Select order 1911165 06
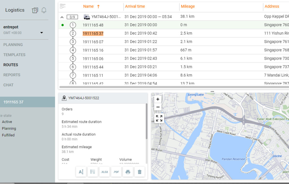The height and width of the screenshot is (184, 289). point(93,59)
